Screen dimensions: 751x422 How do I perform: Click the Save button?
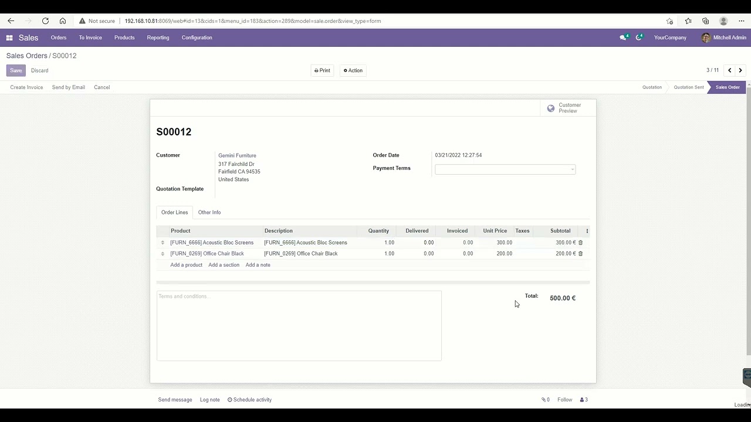tap(16, 70)
